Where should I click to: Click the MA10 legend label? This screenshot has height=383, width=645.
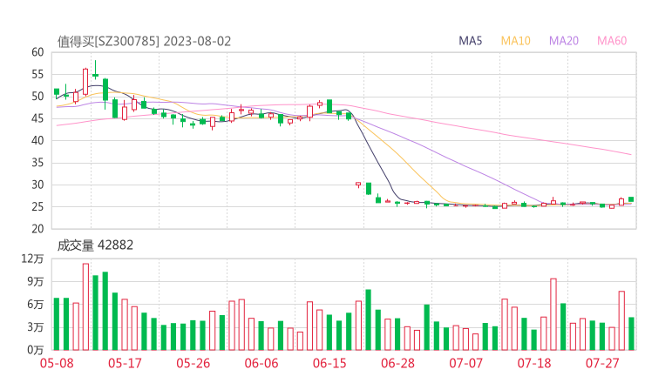(515, 41)
